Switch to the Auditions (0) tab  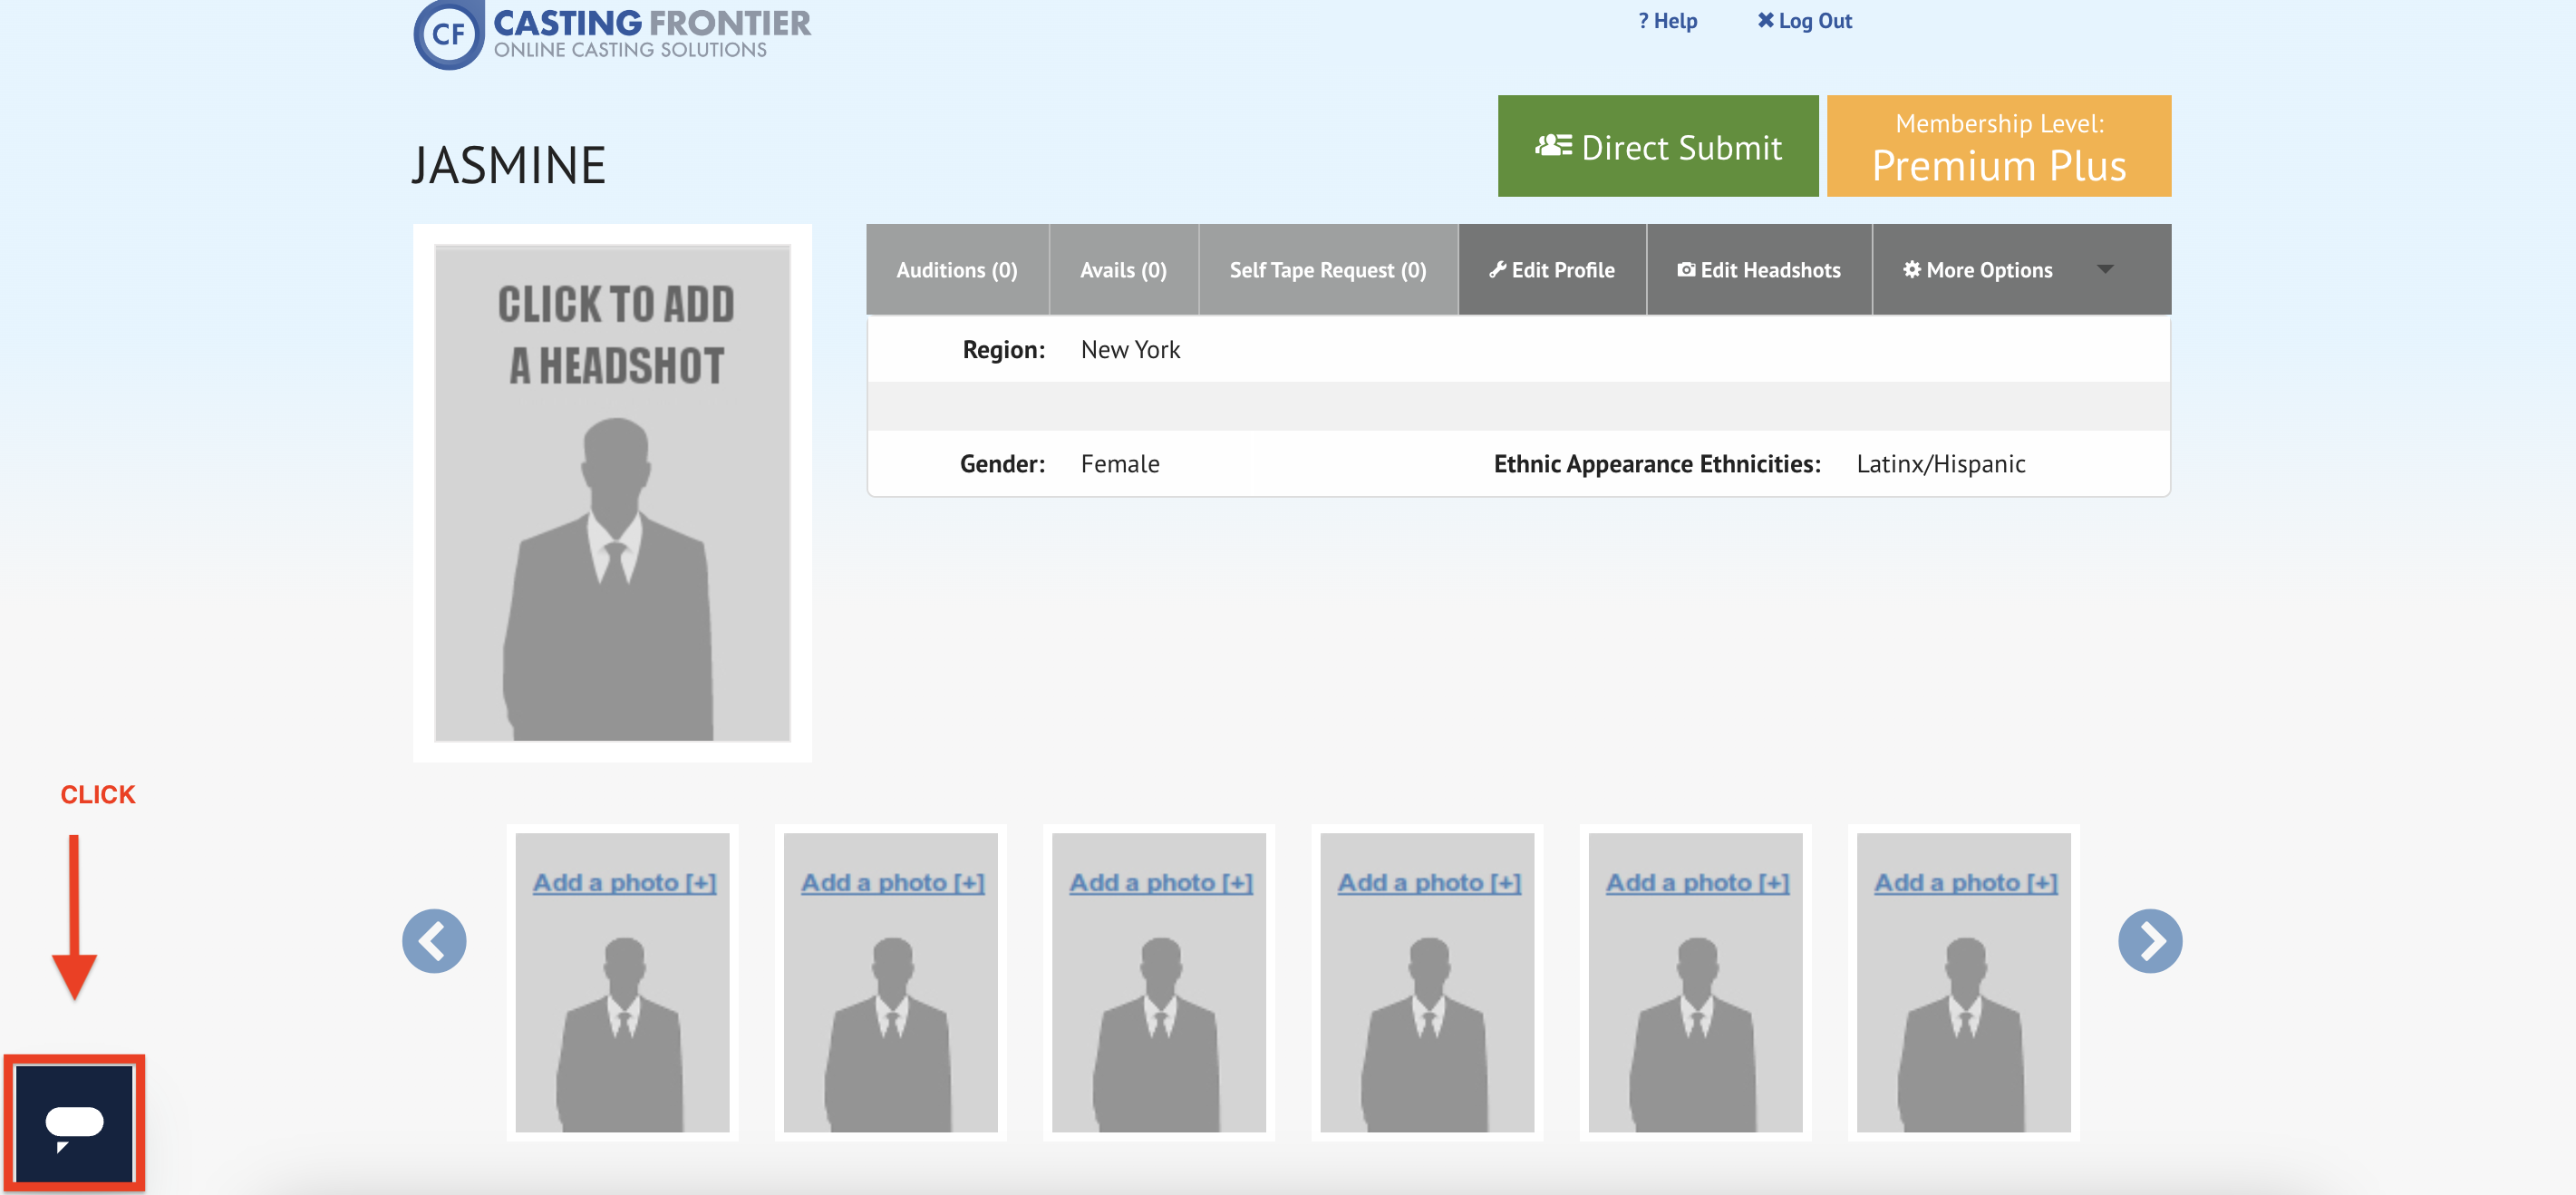point(957,270)
